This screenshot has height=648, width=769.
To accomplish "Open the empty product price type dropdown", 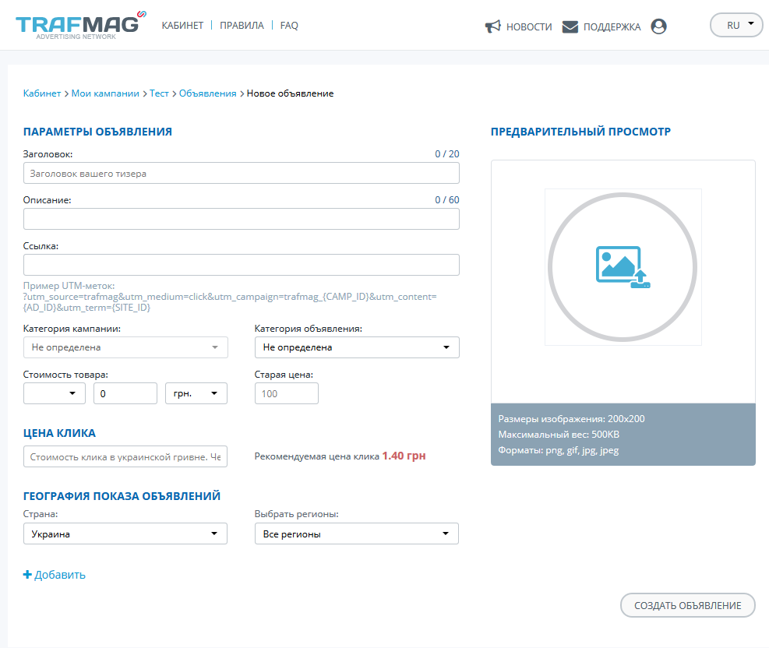I will click(55, 394).
